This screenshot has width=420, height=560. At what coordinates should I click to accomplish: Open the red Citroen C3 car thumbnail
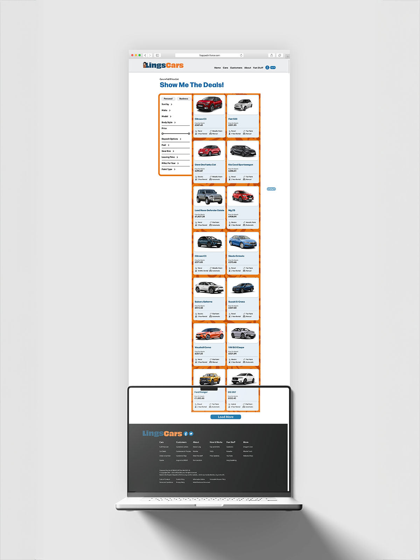coord(209,104)
